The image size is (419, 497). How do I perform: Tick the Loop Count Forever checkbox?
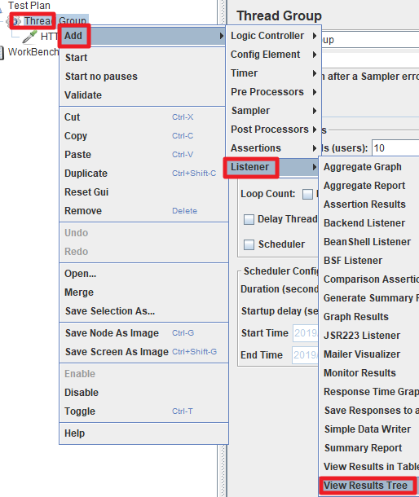pyautogui.click(x=307, y=194)
